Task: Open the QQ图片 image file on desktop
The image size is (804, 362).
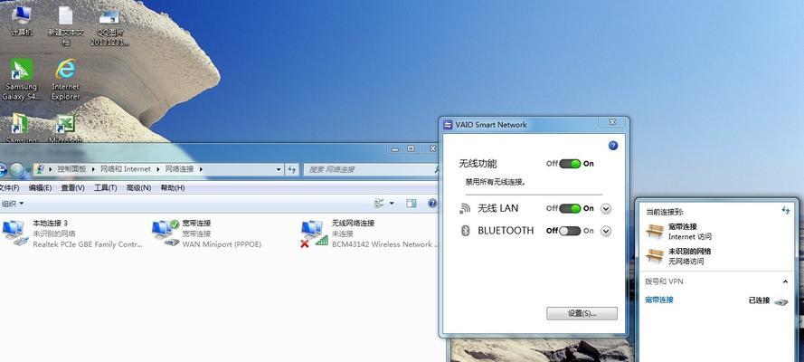Action: (x=109, y=25)
